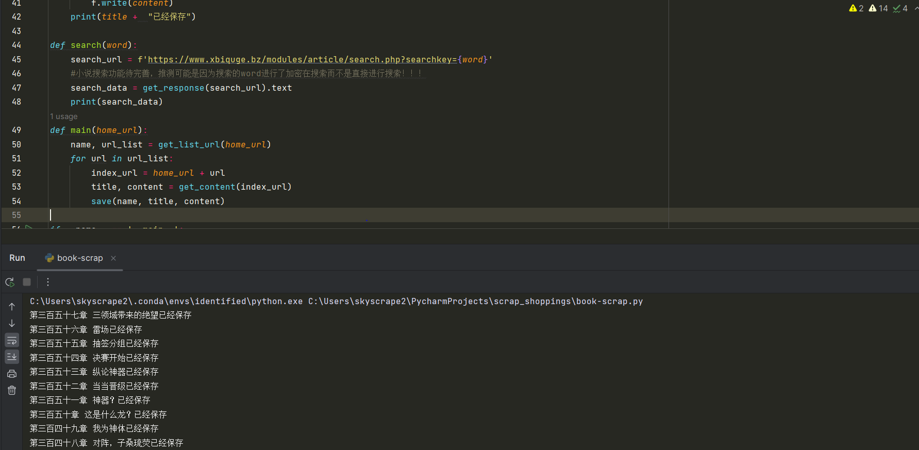Print the console output
The image size is (919, 450).
pyautogui.click(x=12, y=374)
